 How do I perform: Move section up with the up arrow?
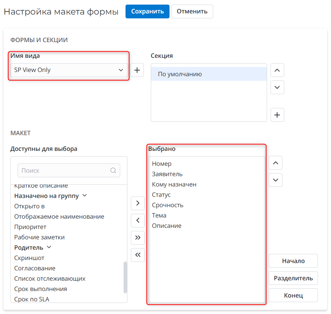[277, 70]
